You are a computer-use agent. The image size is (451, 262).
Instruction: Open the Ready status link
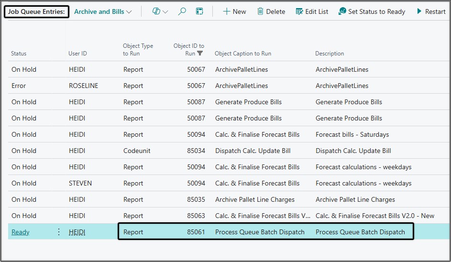click(x=21, y=232)
